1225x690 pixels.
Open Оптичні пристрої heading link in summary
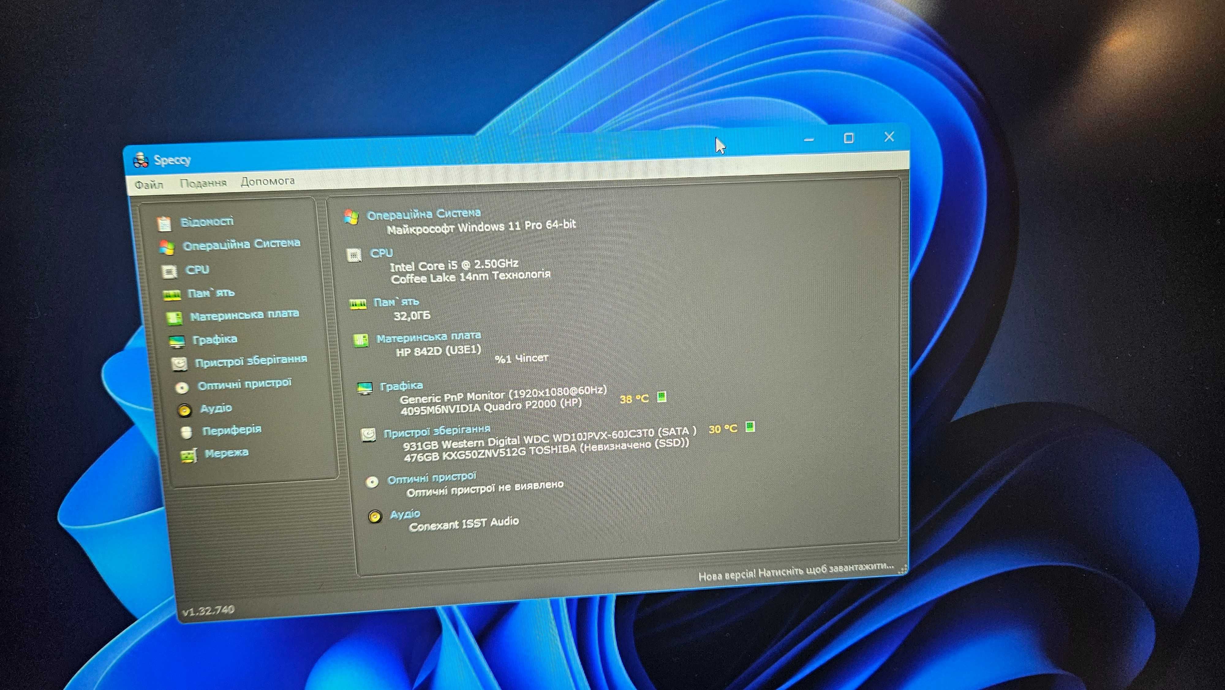coord(431,478)
